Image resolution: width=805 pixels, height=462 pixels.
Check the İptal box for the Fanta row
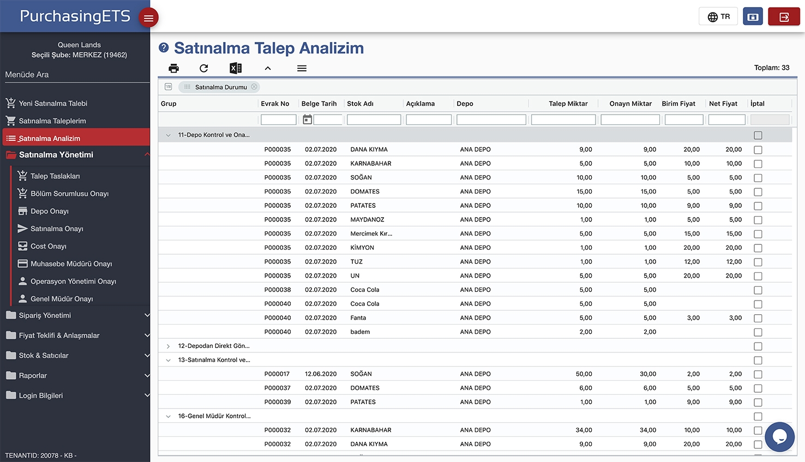point(758,318)
